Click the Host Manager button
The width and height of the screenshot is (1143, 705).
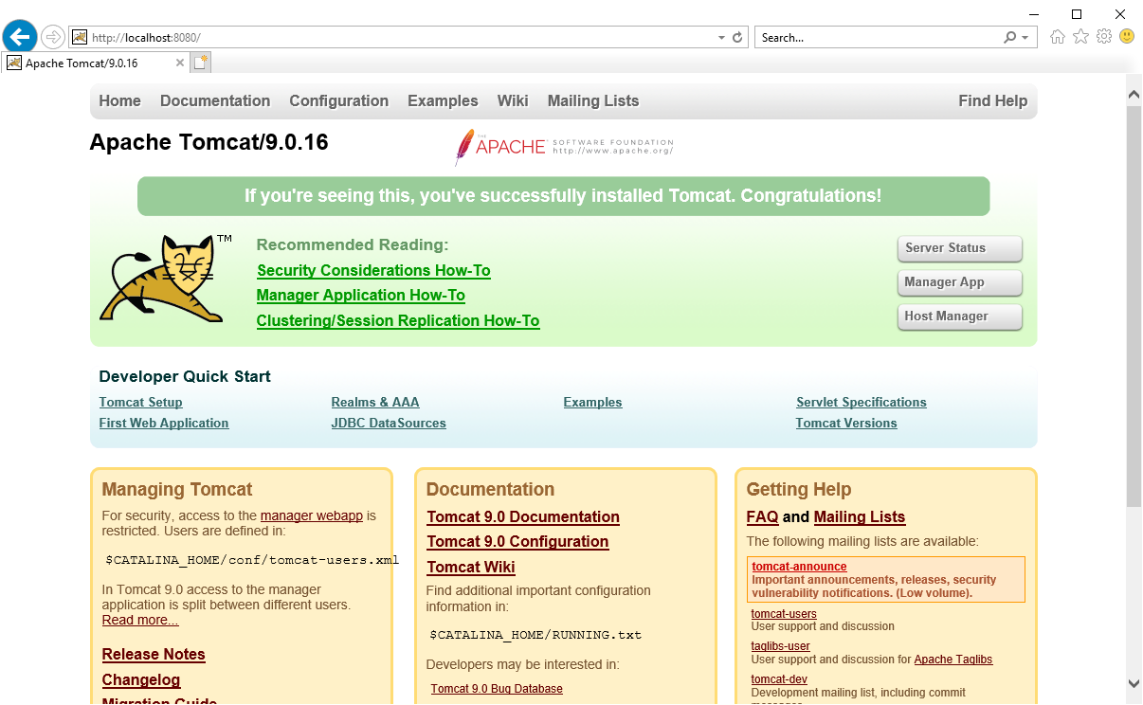coord(959,316)
